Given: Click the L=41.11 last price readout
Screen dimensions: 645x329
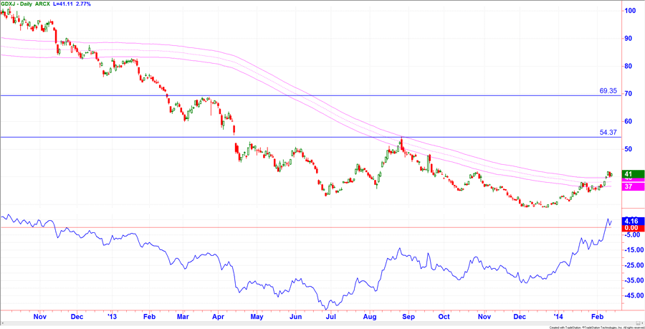Looking at the screenshot, I should pyautogui.click(x=67, y=4).
